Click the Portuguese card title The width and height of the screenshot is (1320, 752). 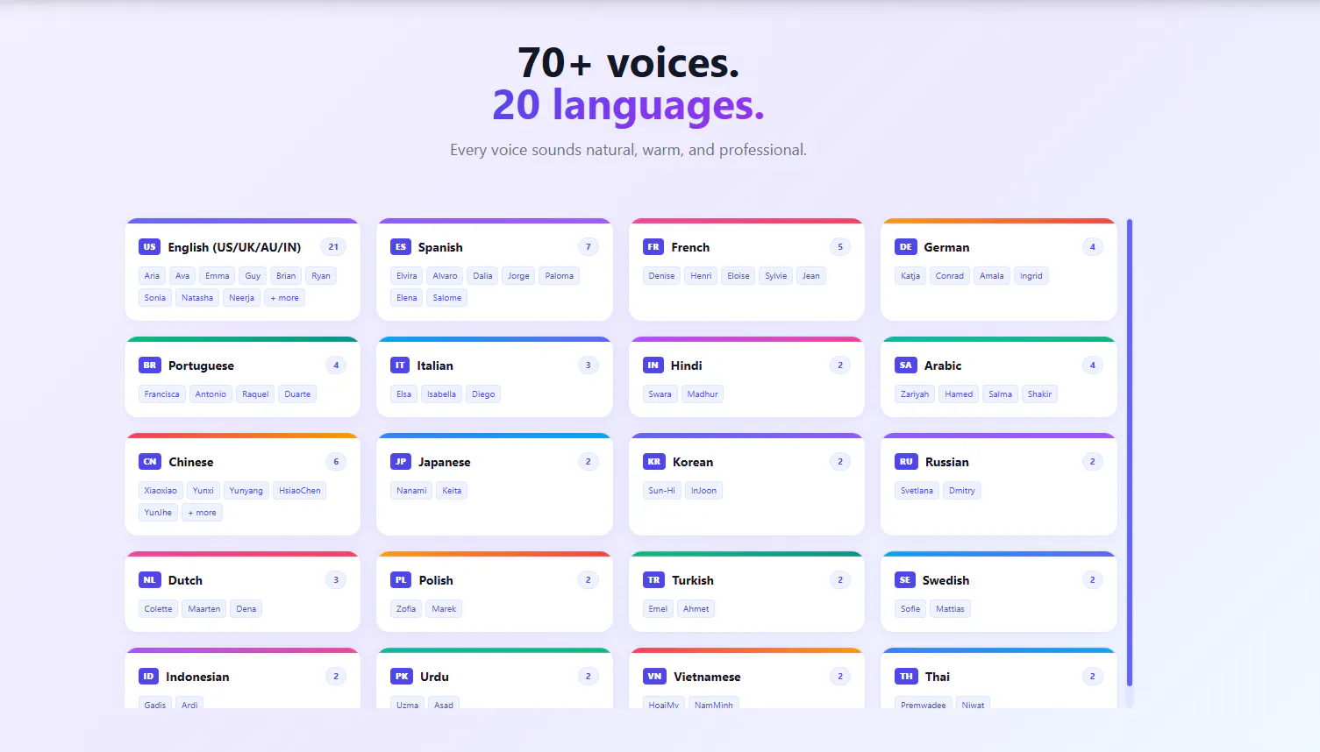coord(201,365)
